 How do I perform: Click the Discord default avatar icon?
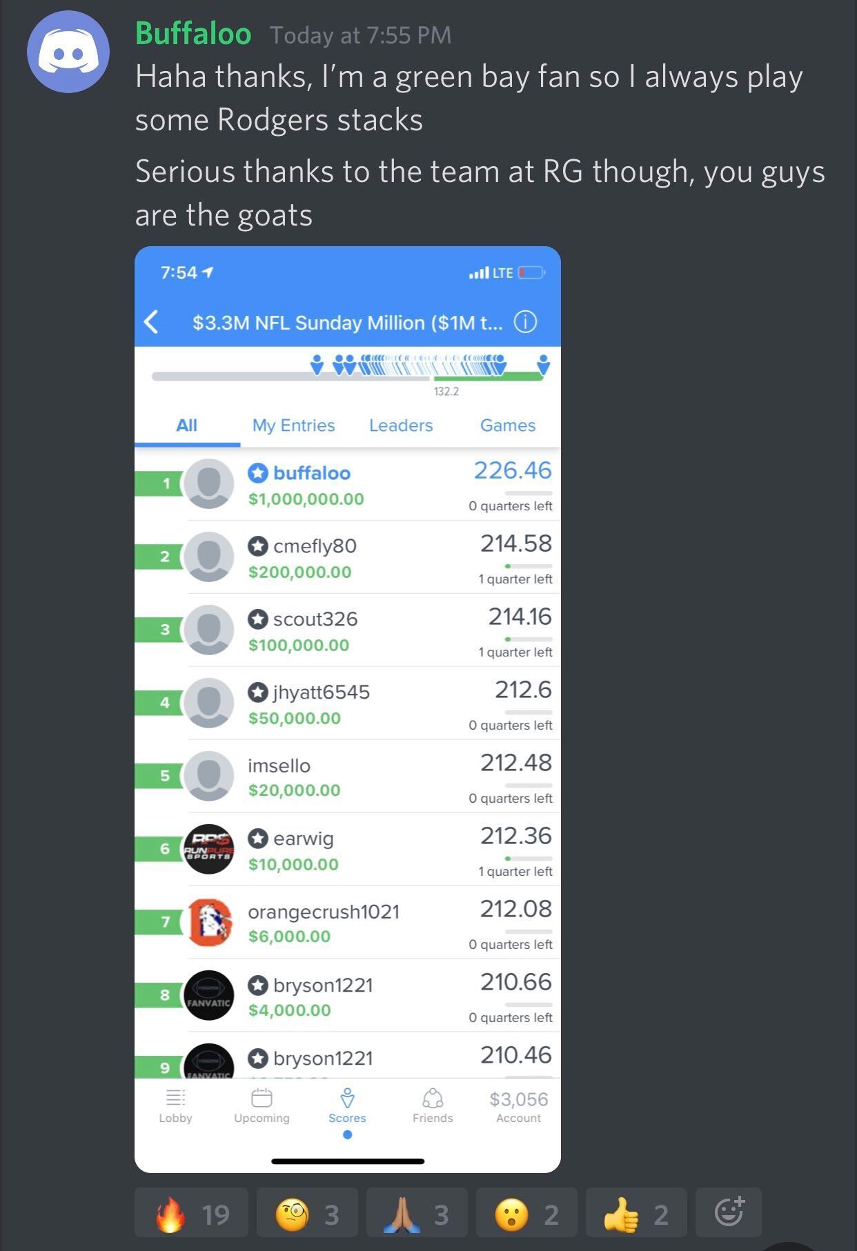[x=68, y=52]
